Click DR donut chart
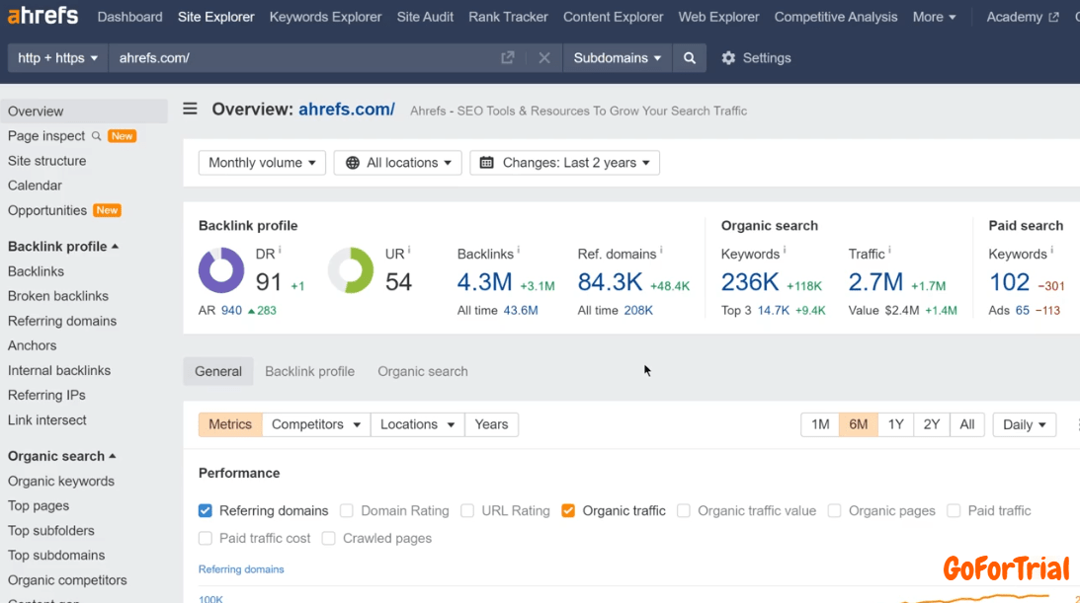Viewport: 1080px width, 603px height. pos(221,270)
